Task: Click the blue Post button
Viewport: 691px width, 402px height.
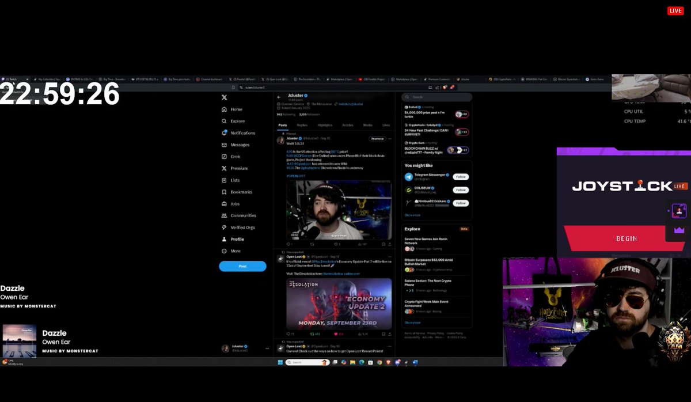Action: tap(242, 266)
